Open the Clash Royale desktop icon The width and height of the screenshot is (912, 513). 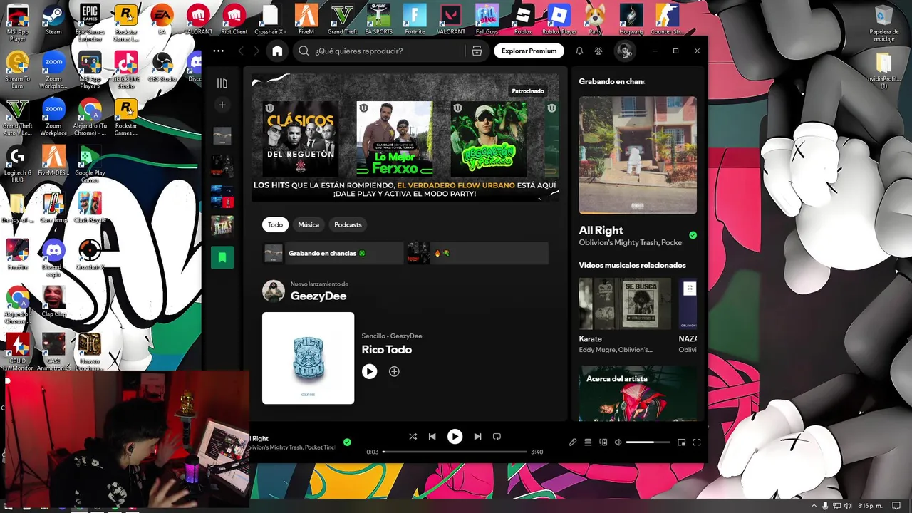click(x=90, y=208)
